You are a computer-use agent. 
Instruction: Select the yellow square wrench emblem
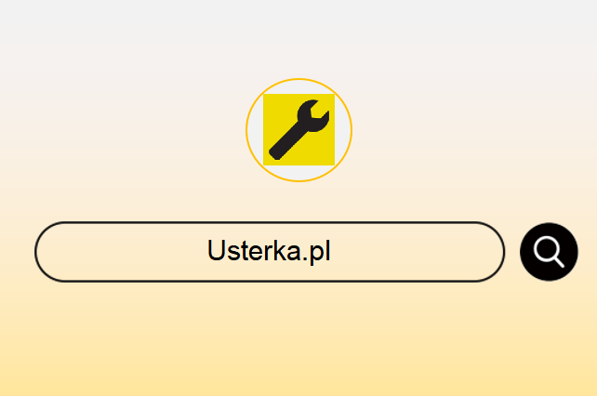click(x=298, y=129)
